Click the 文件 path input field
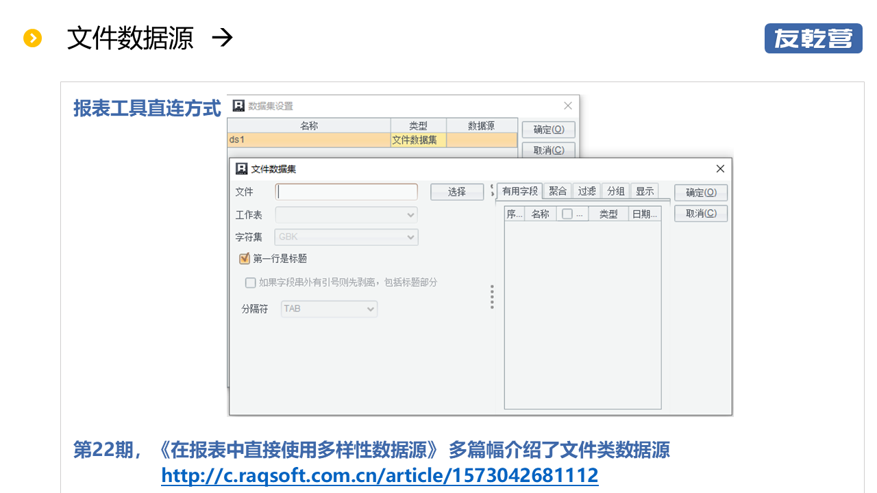The width and height of the screenshot is (877, 493). [x=347, y=192]
